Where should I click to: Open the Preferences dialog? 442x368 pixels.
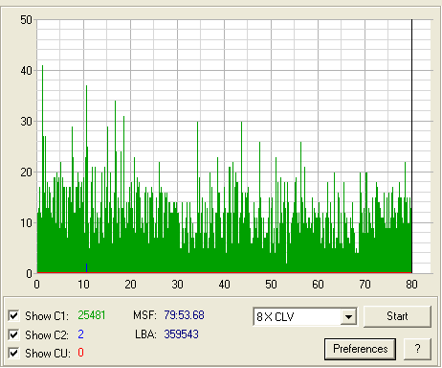[x=361, y=349]
